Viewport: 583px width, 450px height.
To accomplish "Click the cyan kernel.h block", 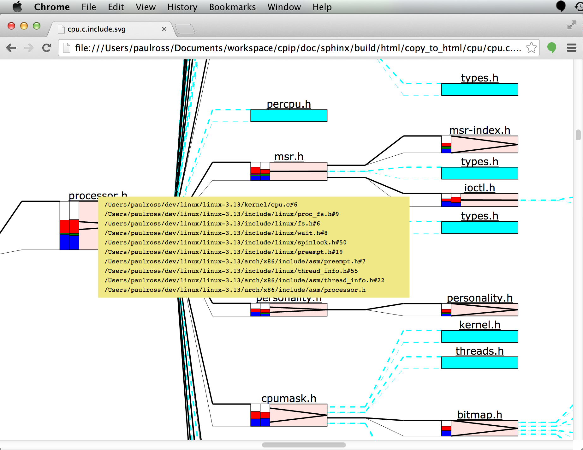I will 479,337.
